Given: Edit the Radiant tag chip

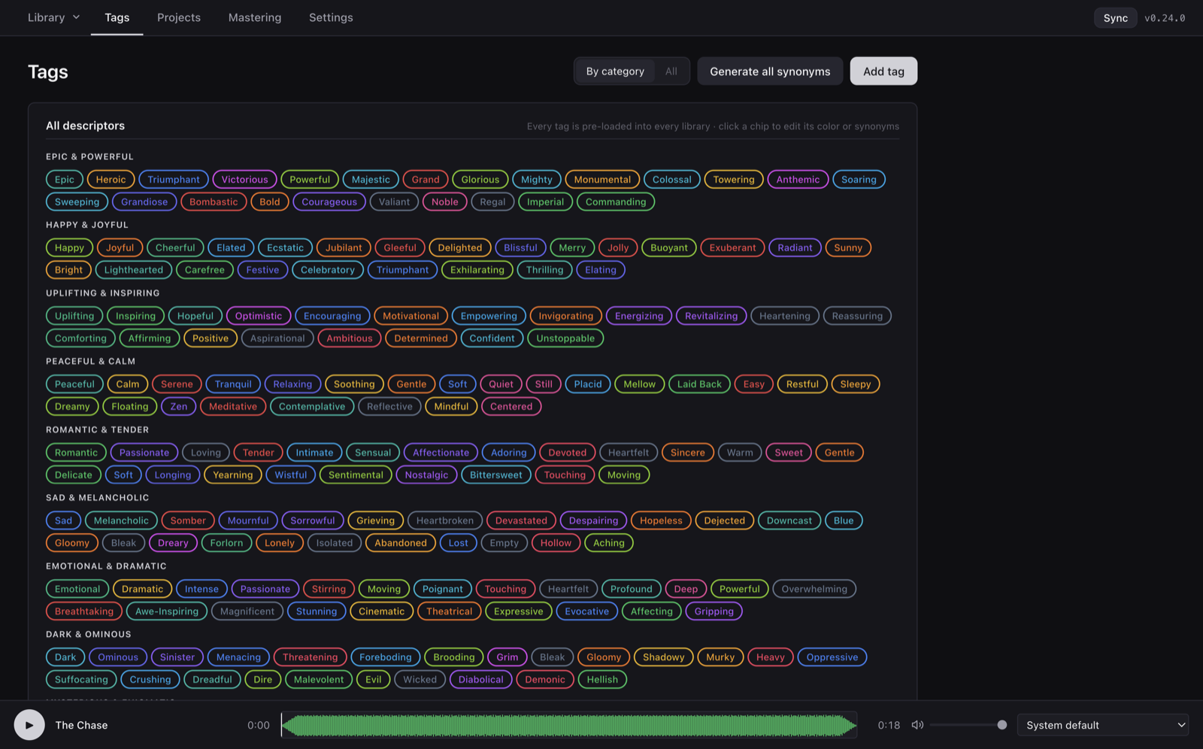Looking at the screenshot, I should pos(795,247).
